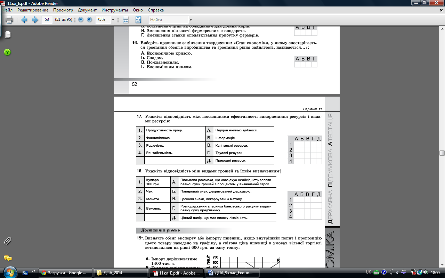
Task: Click the text "Варіант 11"
Action: [x=313, y=109]
